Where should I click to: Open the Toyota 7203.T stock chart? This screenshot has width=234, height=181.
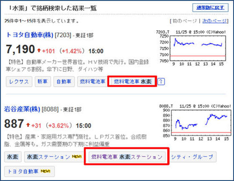pyautogui.click(x=191, y=48)
